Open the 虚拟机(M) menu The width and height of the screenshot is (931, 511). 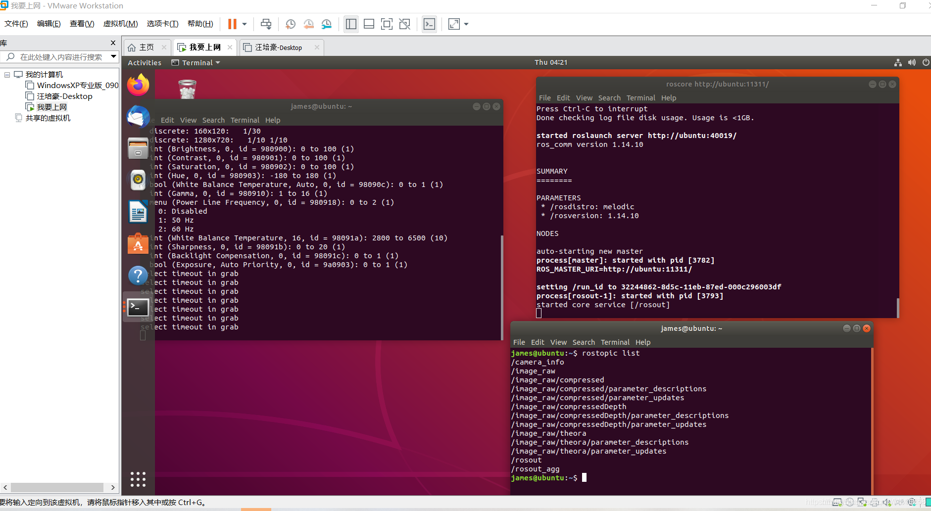[120, 24]
